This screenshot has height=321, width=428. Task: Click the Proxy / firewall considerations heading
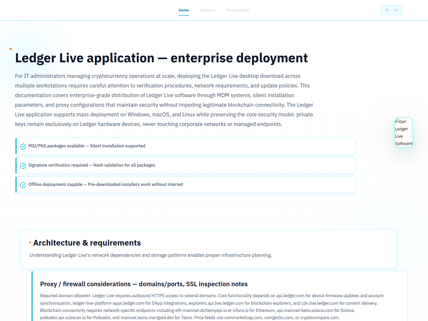tap(144, 284)
